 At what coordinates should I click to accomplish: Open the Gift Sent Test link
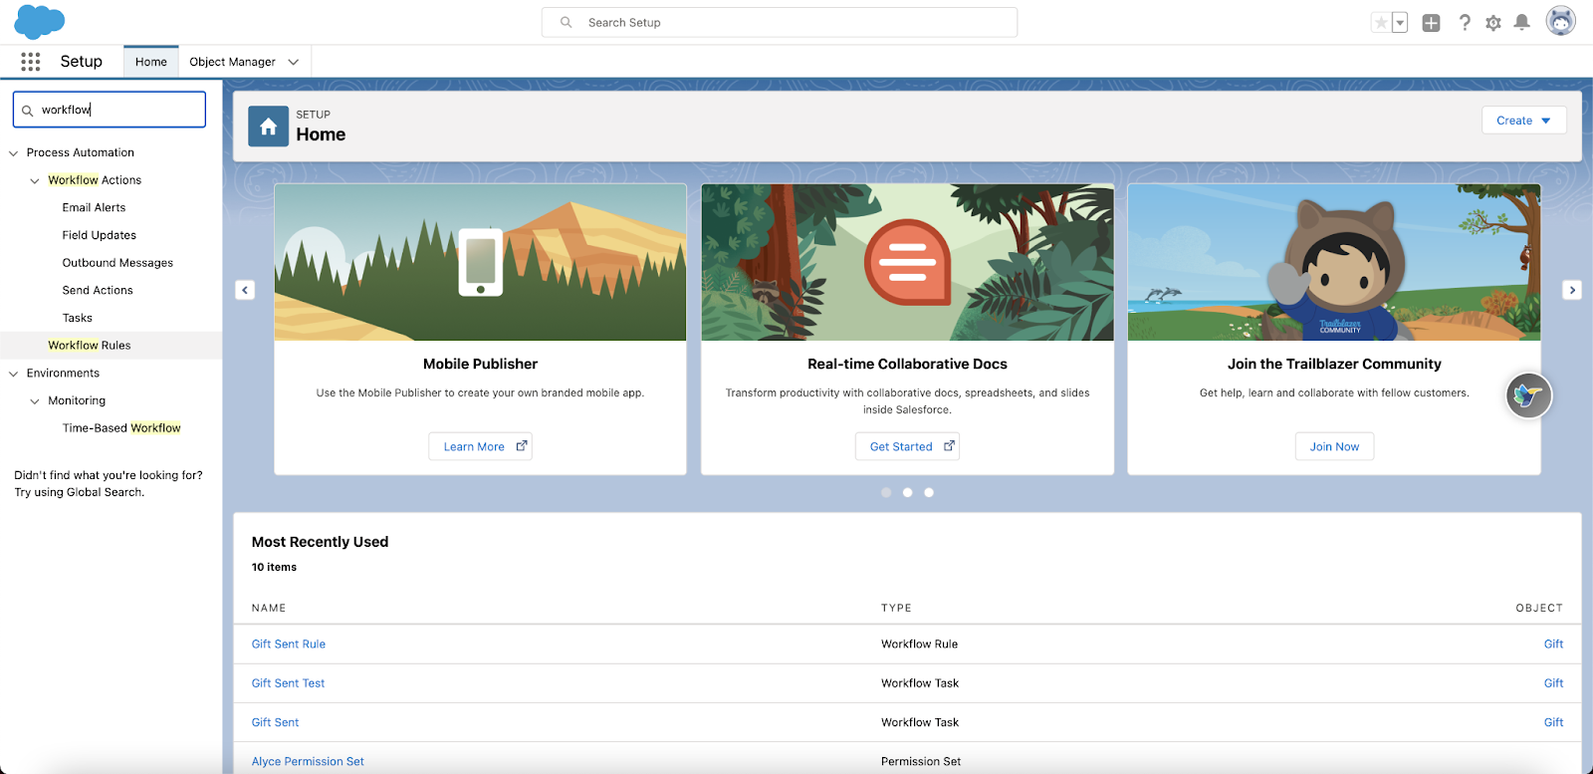pos(288,683)
